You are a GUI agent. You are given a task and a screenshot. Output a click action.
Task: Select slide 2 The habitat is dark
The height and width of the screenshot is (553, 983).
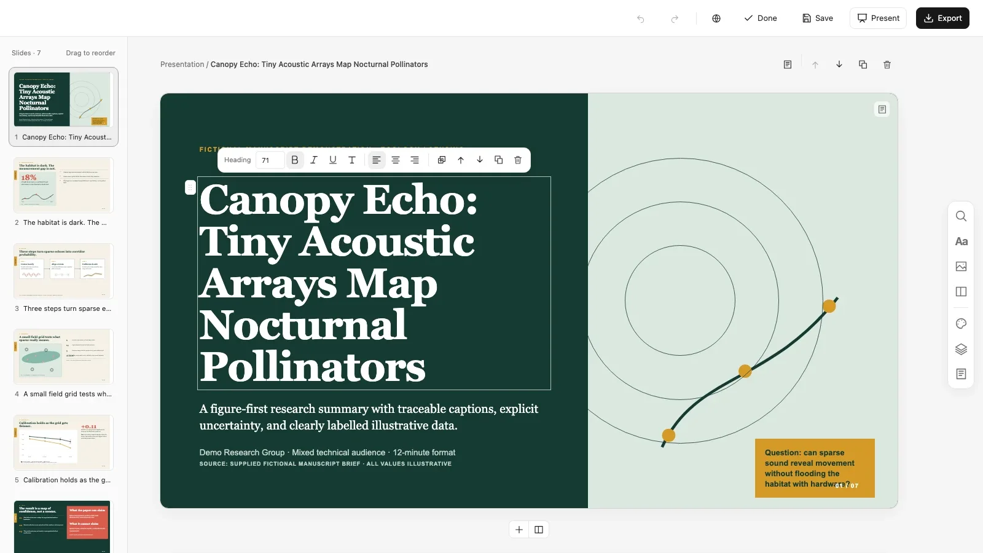[x=64, y=193]
